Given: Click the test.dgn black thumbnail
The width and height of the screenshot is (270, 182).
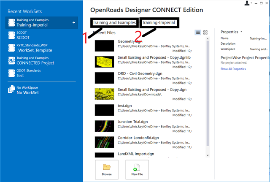Looking at the screenshot, I should tap(104, 110).
